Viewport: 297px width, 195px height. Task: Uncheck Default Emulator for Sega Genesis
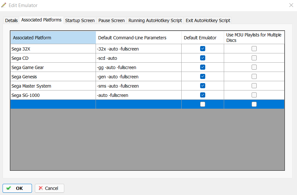[x=203, y=76]
